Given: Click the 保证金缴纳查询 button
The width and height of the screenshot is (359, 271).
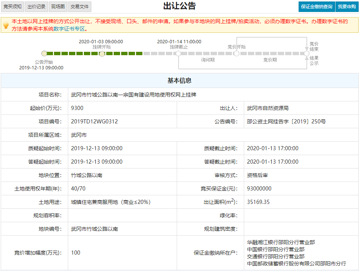Looking at the screenshot, I should 317,7.
